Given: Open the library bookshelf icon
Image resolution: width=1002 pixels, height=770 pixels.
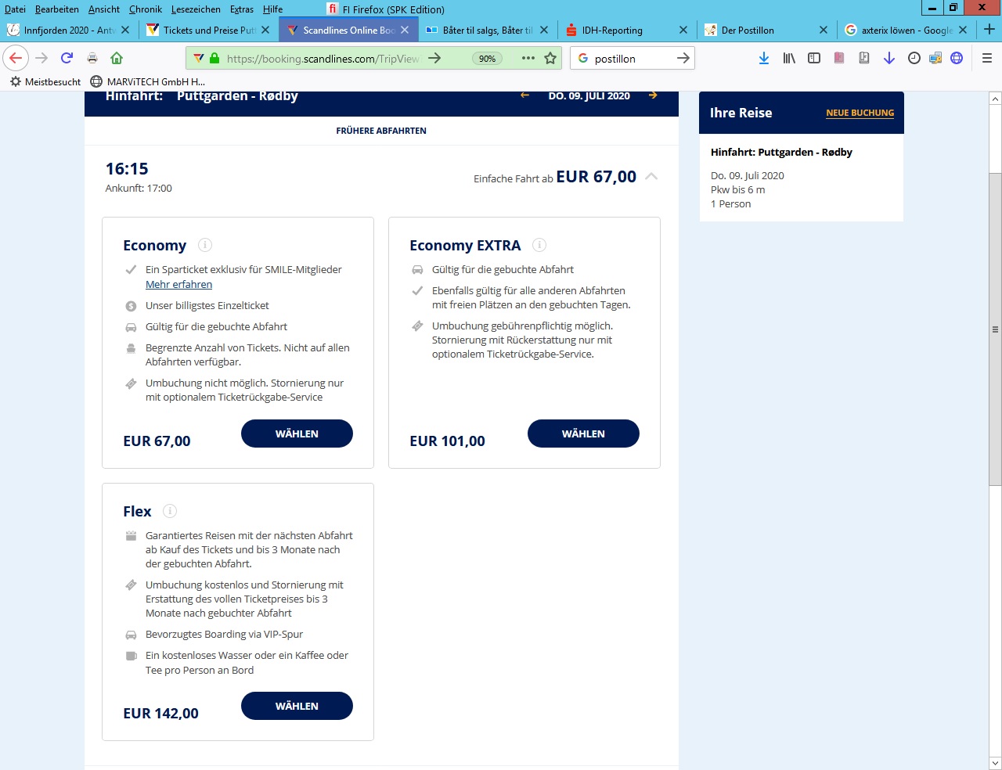Looking at the screenshot, I should pos(789,58).
